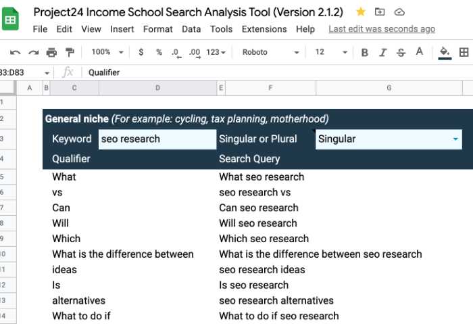Select 'Is seo research' search query cell
The width and height of the screenshot is (473, 324).
click(253, 285)
